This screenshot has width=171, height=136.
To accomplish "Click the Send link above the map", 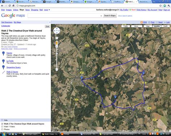I will tap(161, 22).
